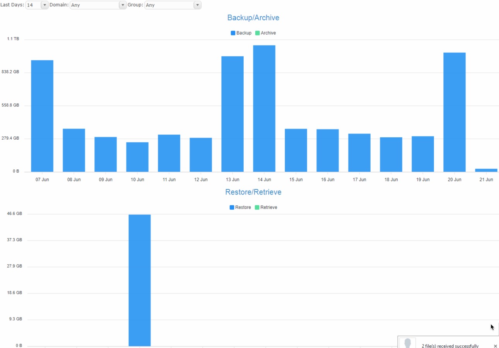499x348 pixels.
Task: Select the 46.6 GB restore bar
Action: [x=140, y=280]
